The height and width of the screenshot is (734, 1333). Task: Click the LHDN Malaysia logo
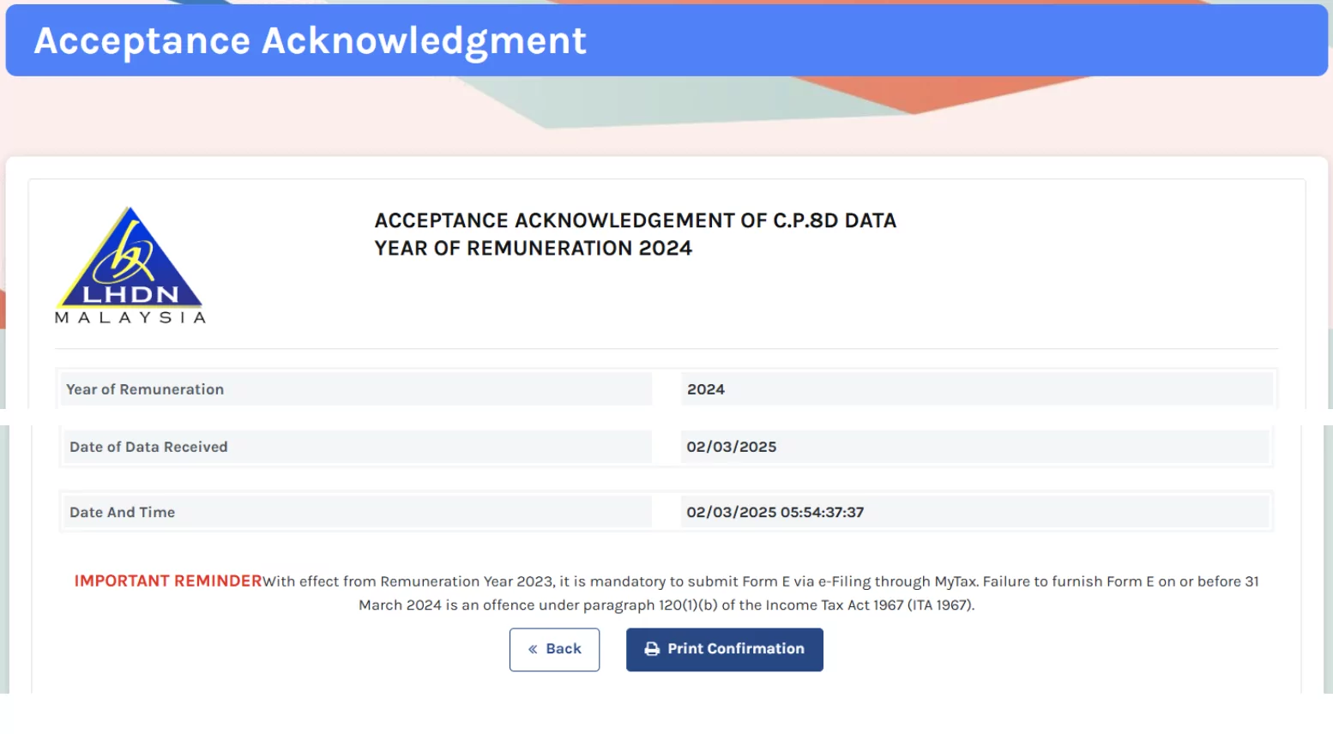click(x=130, y=265)
